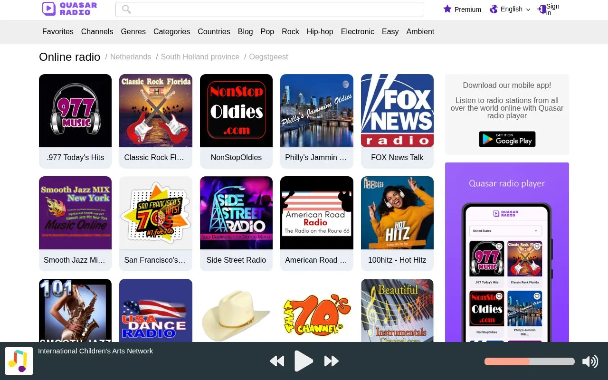
Task: Open the Smooth Jazz Mix New York logo
Action: [x=75, y=213]
